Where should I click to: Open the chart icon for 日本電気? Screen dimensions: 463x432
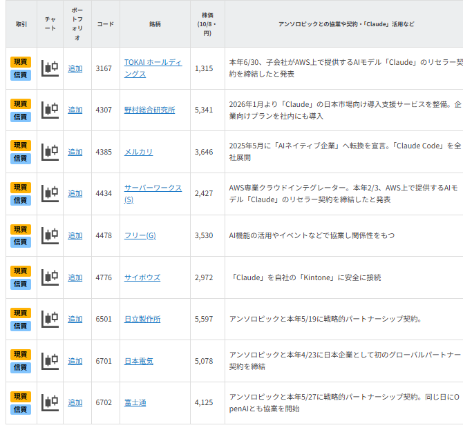[x=50, y=361]
